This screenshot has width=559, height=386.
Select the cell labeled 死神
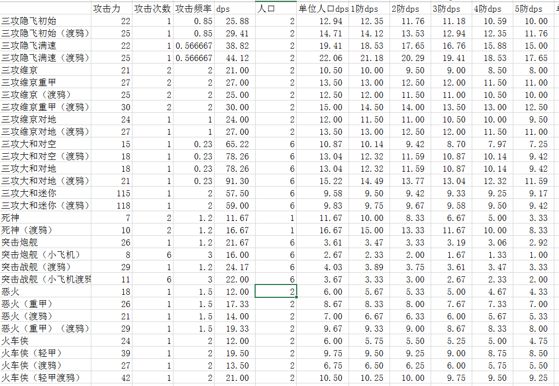pos(45,218)
